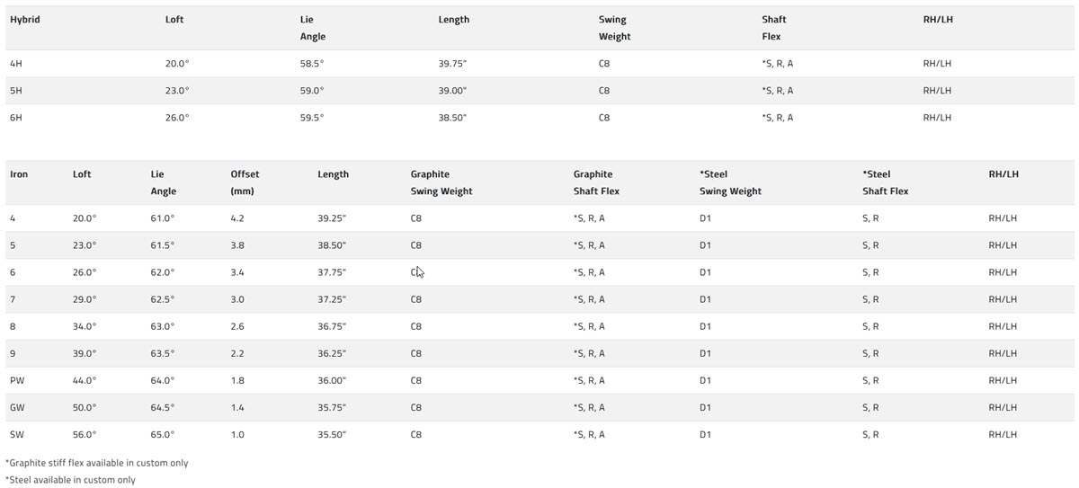Screen dimensions: 1079x488
Task: Click the Swing Weight header in hybrid table
Action: click(614, 28)
